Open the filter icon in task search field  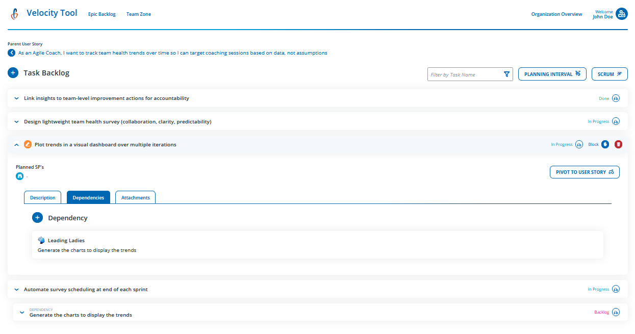506,74
